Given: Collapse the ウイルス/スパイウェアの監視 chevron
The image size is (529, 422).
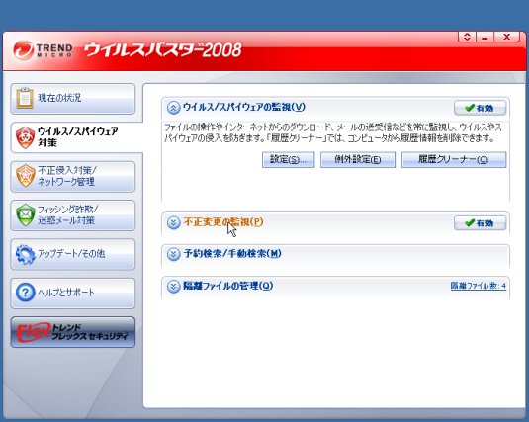Looking at the screenshot, I should click(174, 108).
